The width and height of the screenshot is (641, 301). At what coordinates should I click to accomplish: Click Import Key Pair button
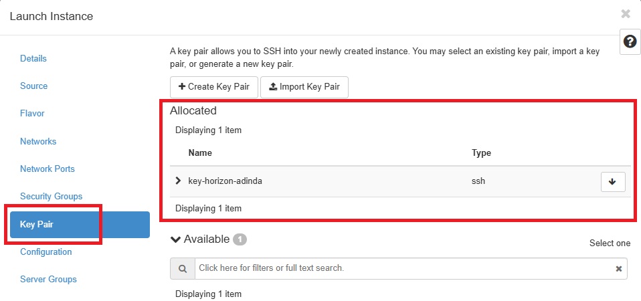[304, 87]
